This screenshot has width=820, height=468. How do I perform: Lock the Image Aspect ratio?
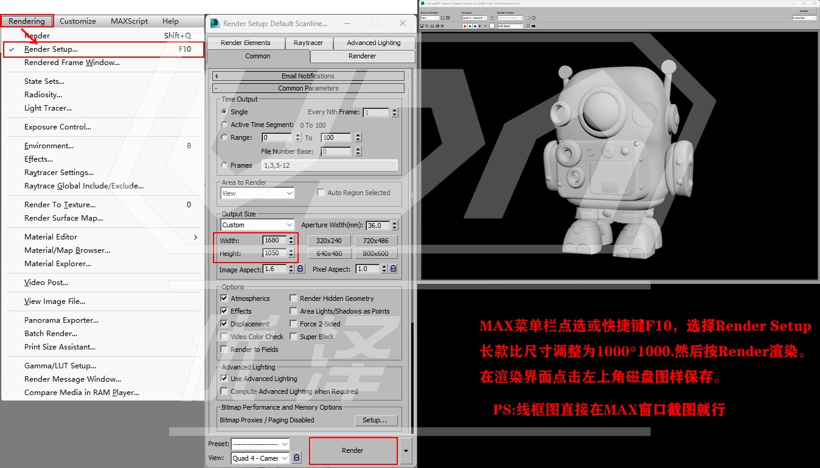pos(300,269)
